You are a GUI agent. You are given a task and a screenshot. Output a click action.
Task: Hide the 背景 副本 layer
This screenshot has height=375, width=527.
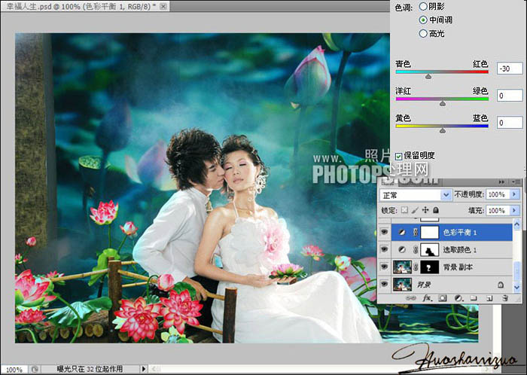(x=384, y=267)
